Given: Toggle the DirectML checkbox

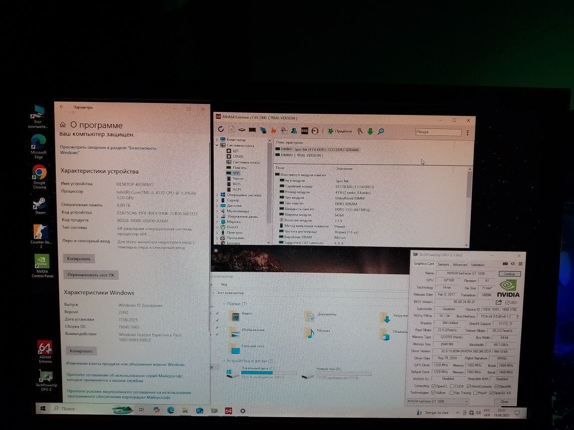Looking at the screenshot, I should 496,386.
